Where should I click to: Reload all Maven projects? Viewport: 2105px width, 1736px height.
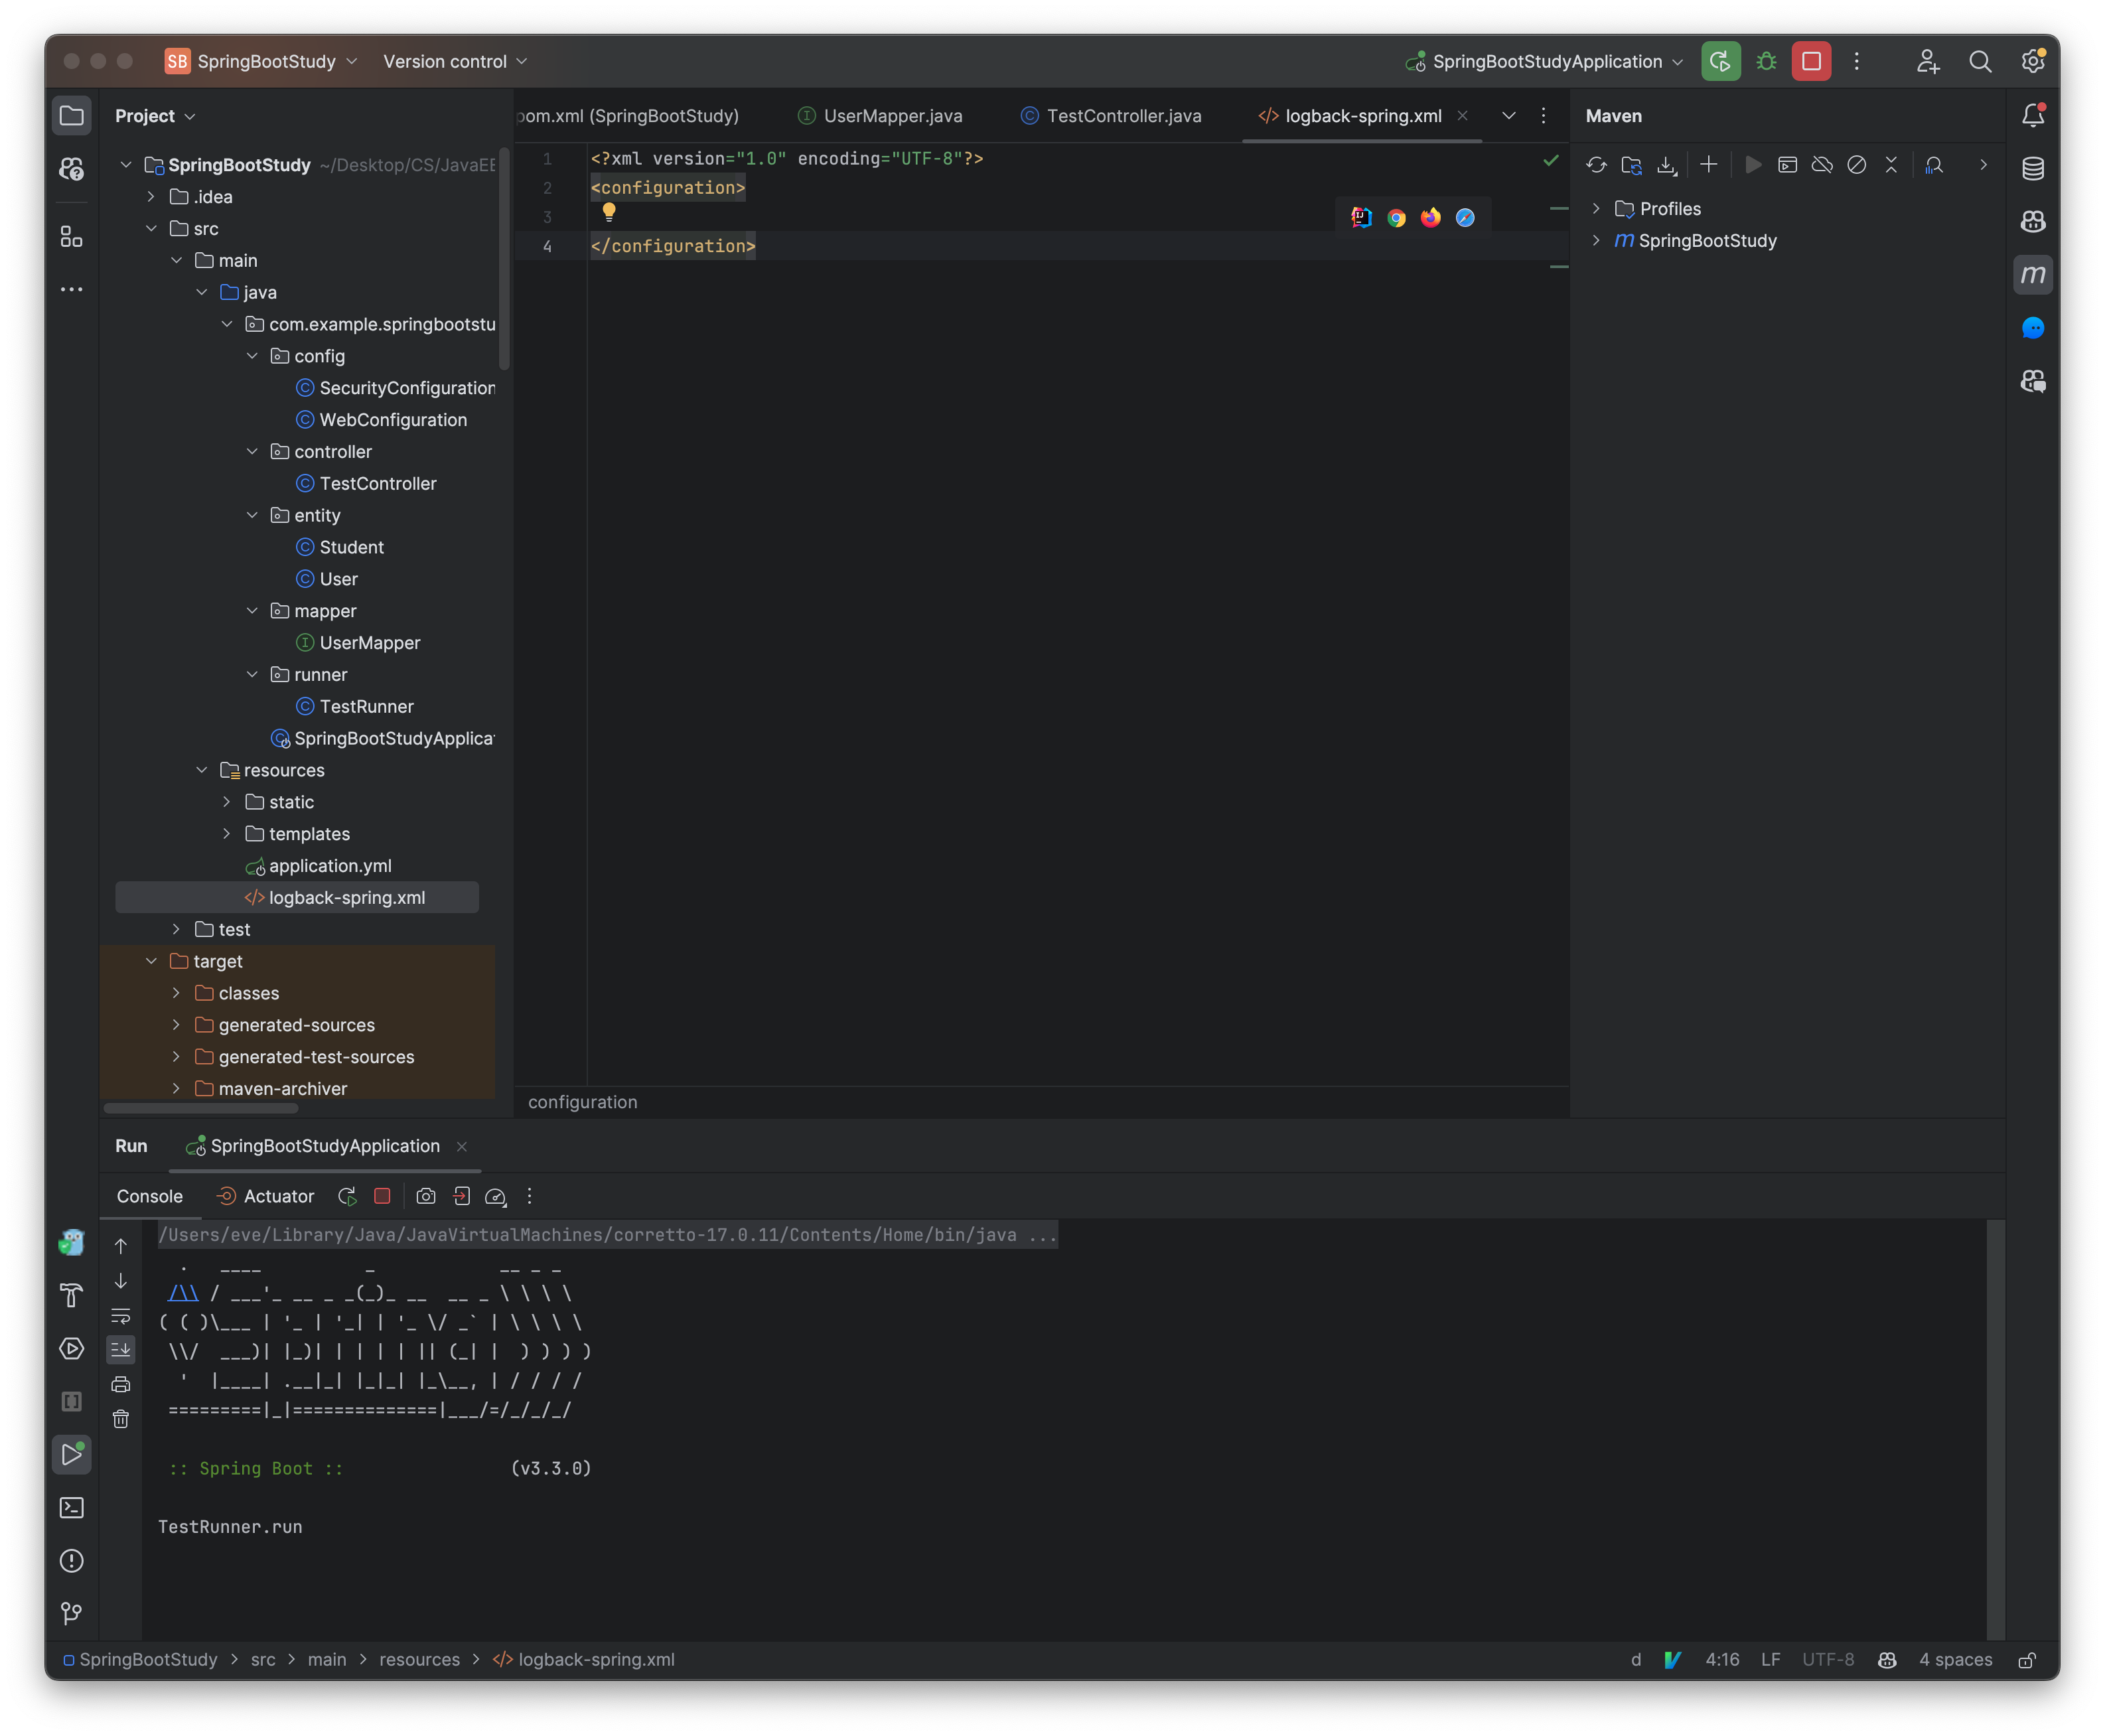pos(1596,165)
